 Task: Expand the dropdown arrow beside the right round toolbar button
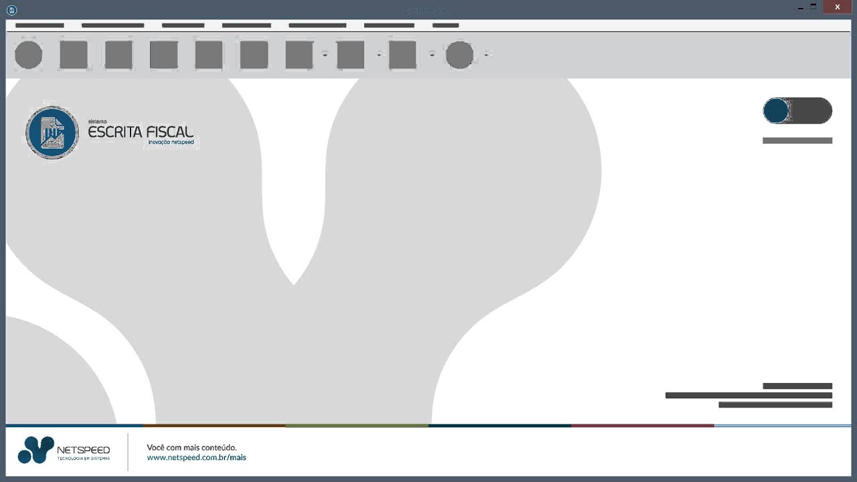486,55
